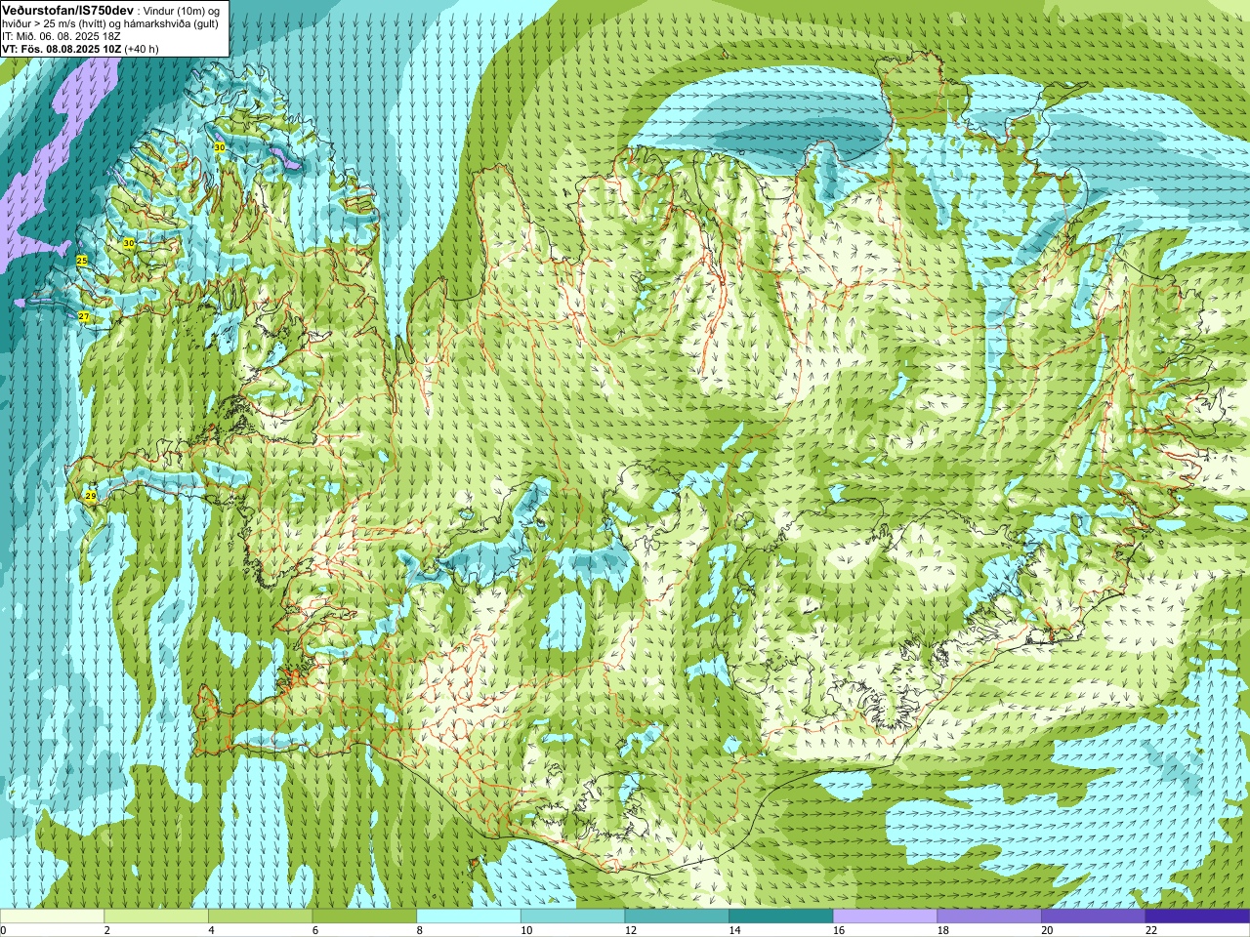Viewport: 1250px width, 937px height.
Task: Click the legend scale label 2
Action: point(107,931)
